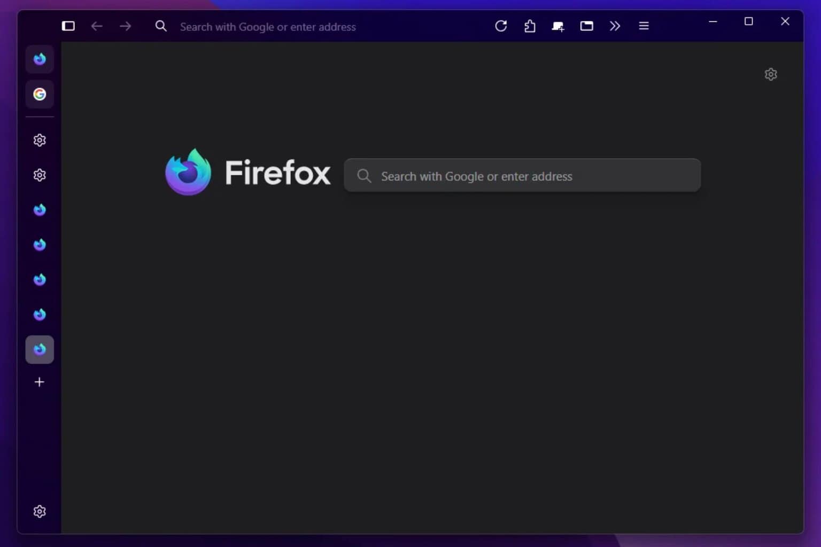Switch to the pinned Firefox tab at top
This screenshot has height=547, width=821.
tap(40, 59)
